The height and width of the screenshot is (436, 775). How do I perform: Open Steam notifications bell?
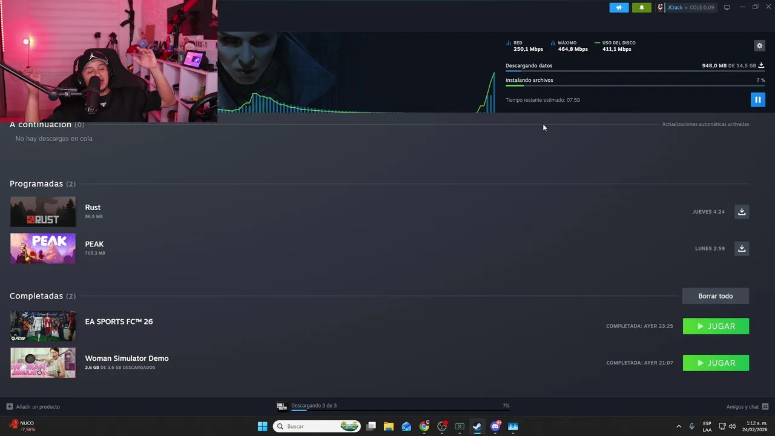pos(642,7)
